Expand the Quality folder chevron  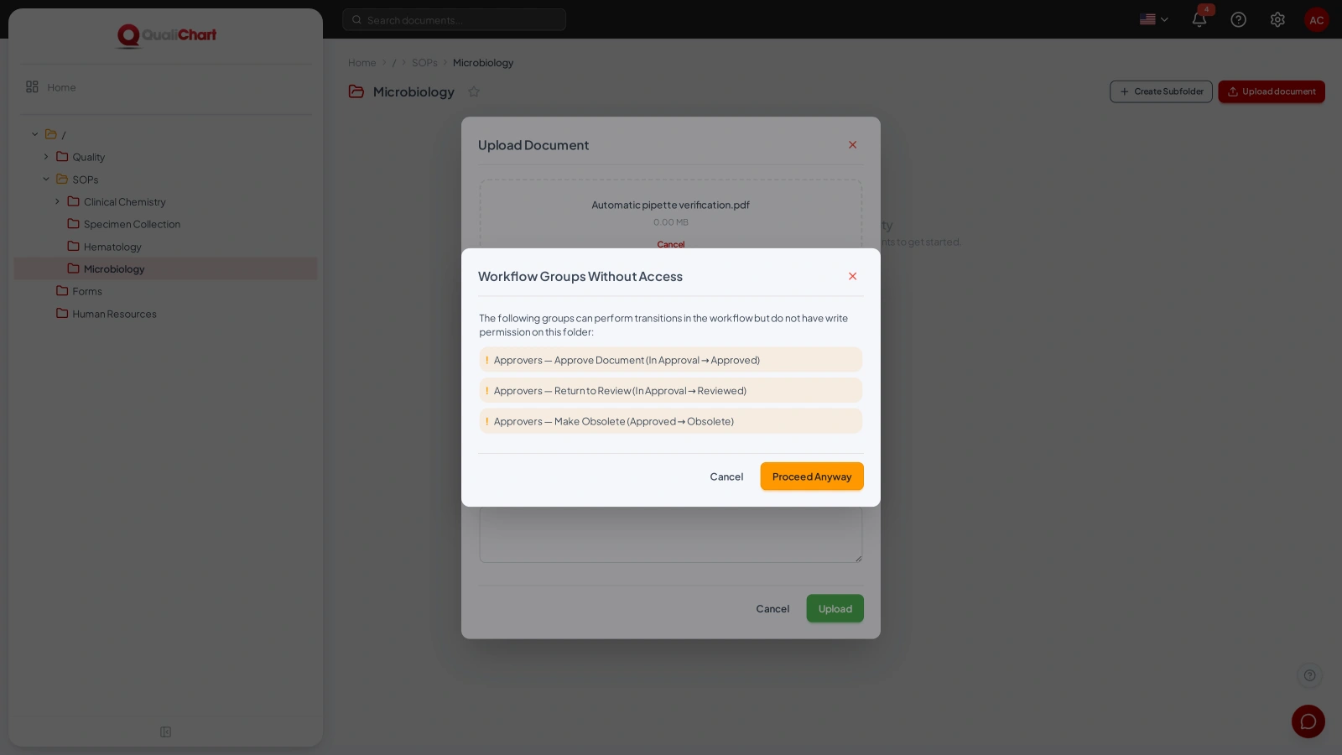(46, 157)
